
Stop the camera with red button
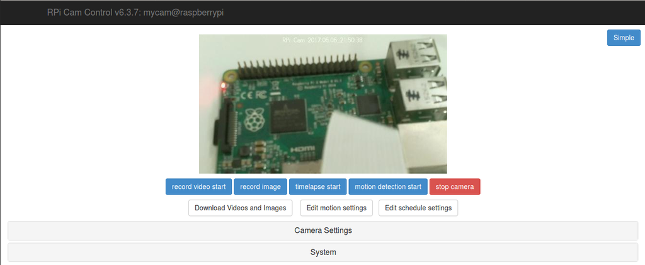click(x=455, y=186)
